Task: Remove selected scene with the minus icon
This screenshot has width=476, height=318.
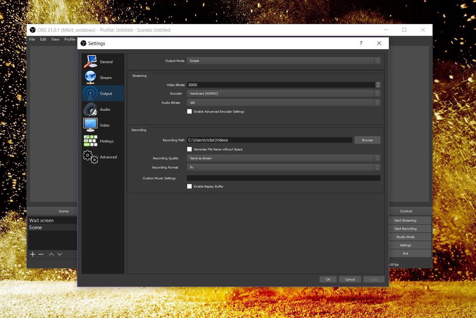Action: pos(41,254)
